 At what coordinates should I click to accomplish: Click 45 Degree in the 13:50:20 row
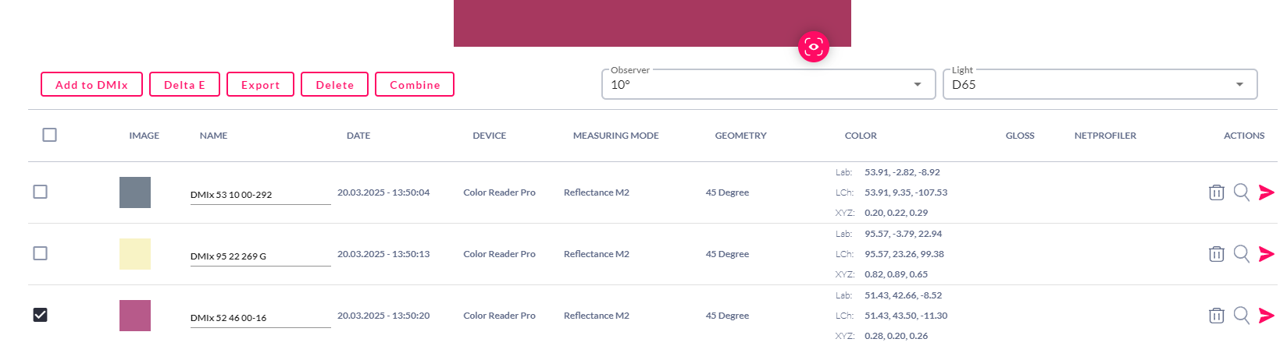[727, 316]
